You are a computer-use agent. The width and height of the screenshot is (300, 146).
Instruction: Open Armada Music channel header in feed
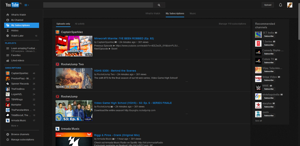point(70,129)
